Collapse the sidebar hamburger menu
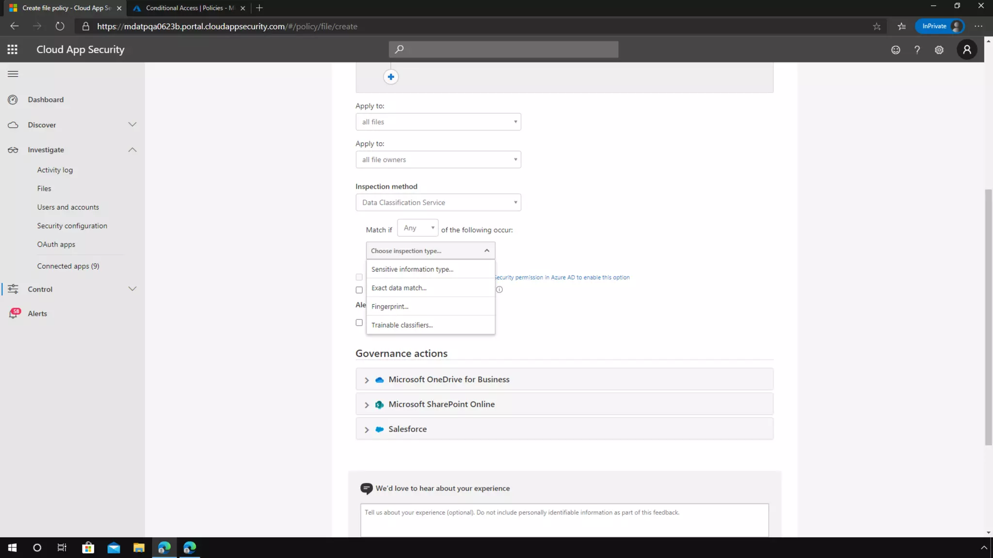 click(x=13, y=74)
